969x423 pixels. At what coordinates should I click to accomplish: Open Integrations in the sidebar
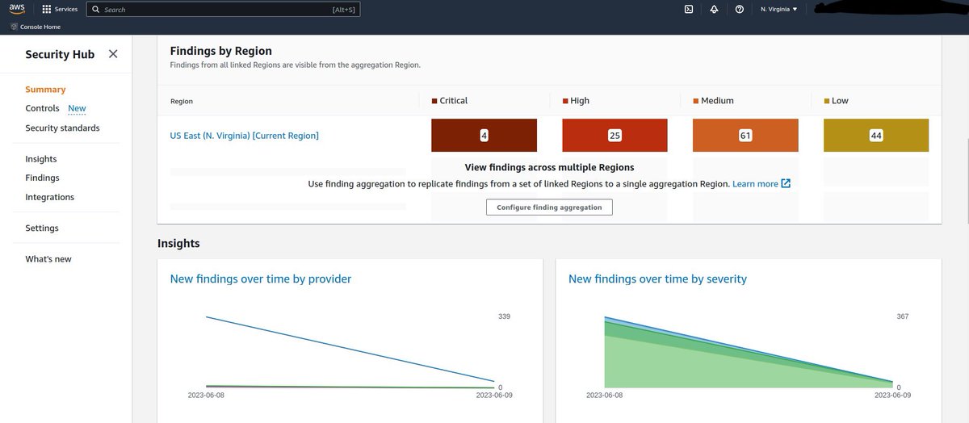click(49, 197)
